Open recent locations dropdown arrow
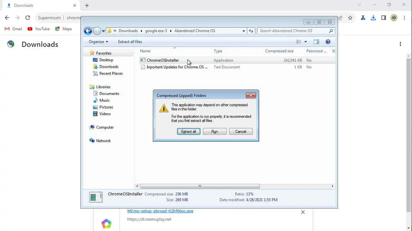 pyautogui.click(x=103, y=31)
